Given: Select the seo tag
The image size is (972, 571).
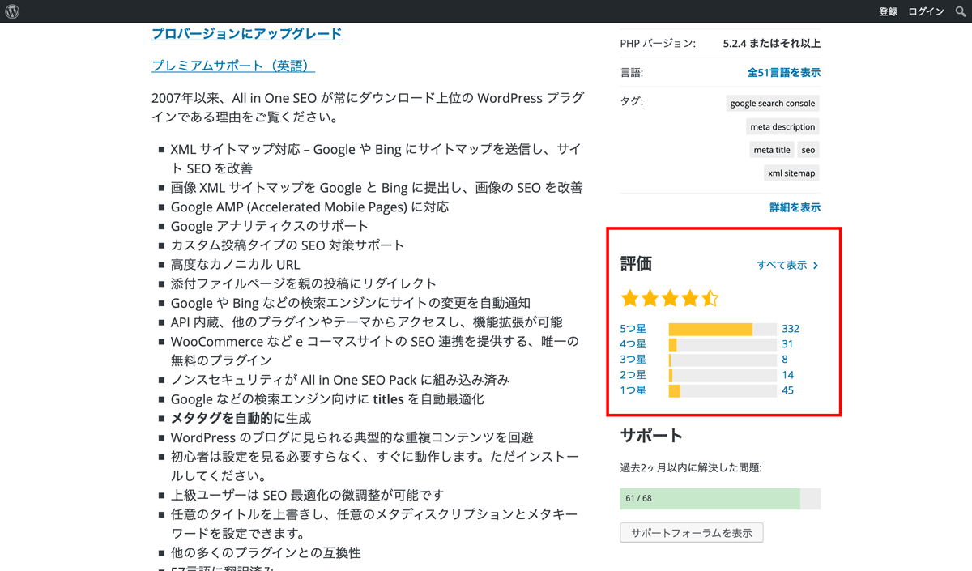Looking at the screenshot, I should point(808,150).
